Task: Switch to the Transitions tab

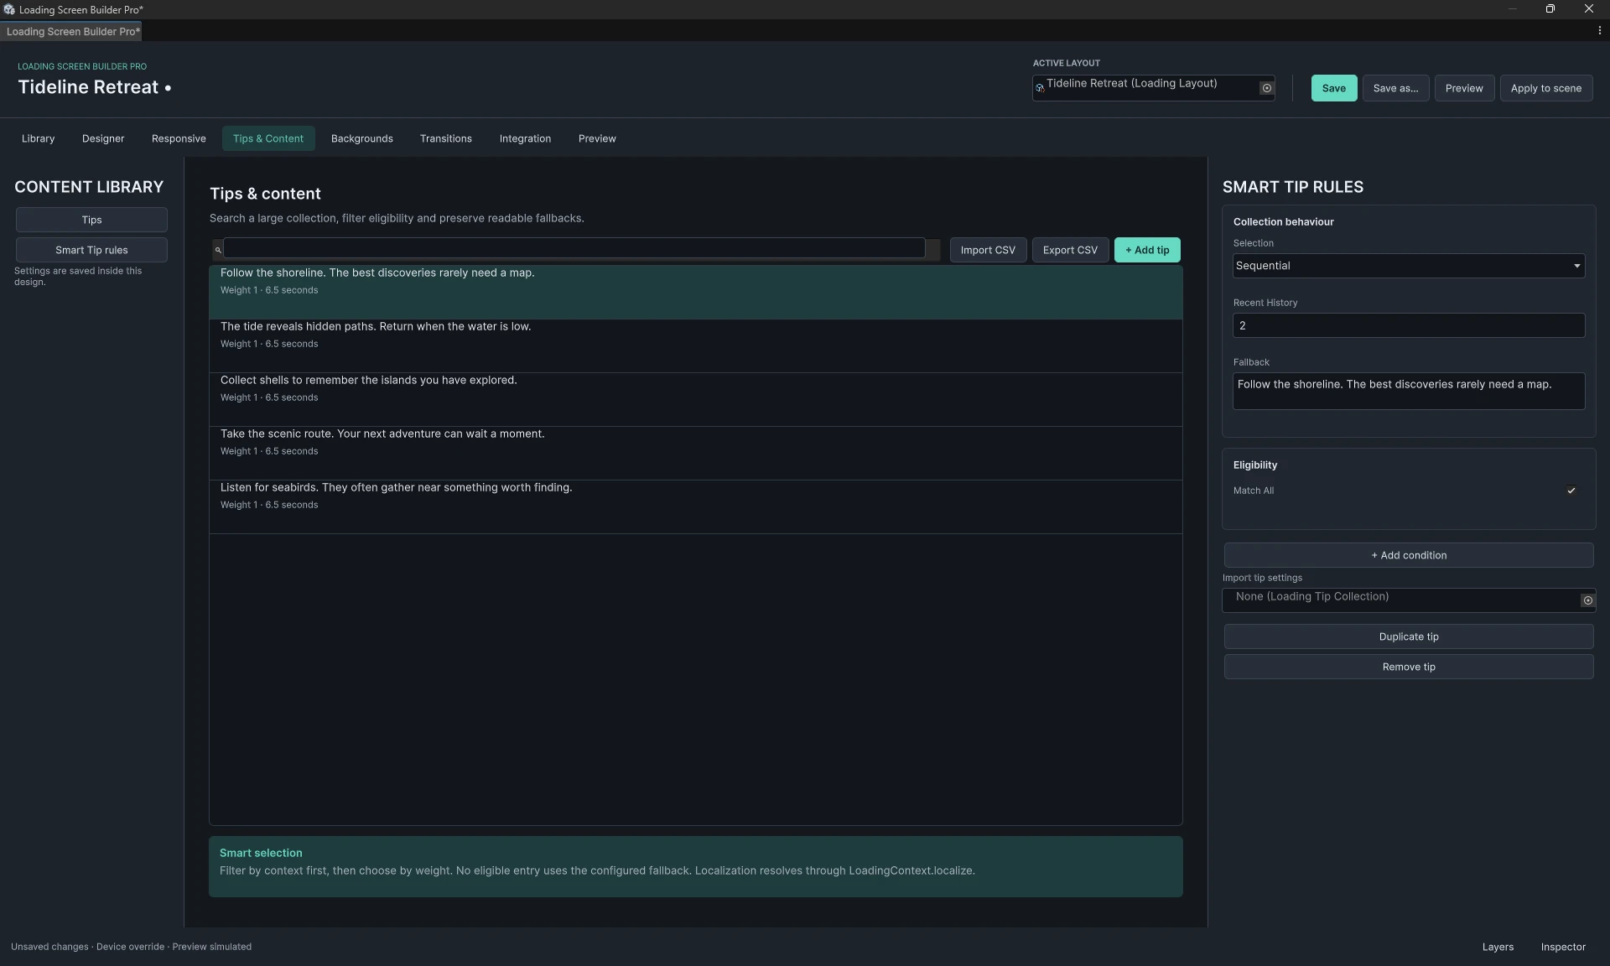Action: 446,138
